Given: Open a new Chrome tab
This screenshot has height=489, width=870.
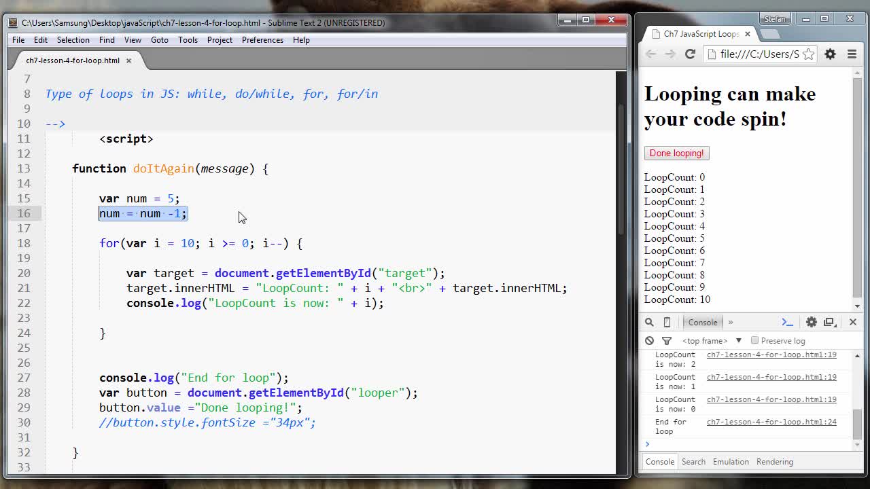Looking at the screenshot, I should (x=770, y=34).
